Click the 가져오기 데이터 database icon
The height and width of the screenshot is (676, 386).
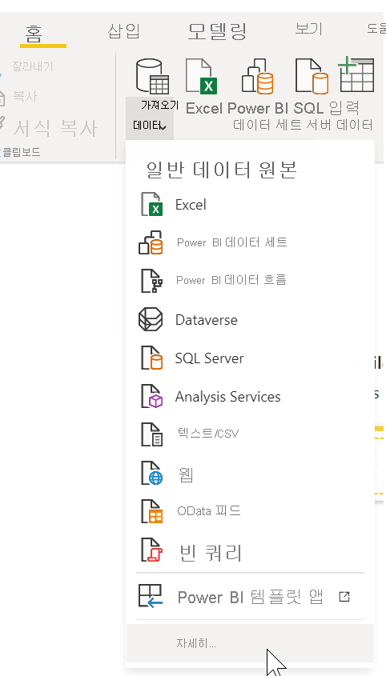[x=152, y=76]
